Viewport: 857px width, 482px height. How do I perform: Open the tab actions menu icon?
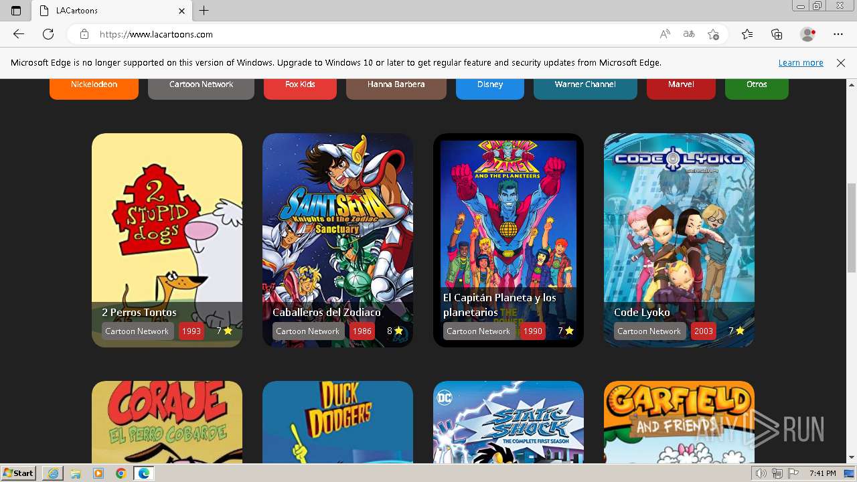(x=16, y=11)
